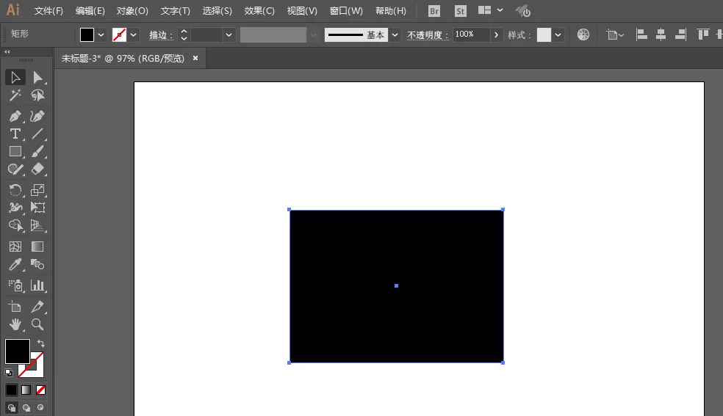Choose the Lasso tool
The height and width of the screenshot is (416, 723).
tap(37, 95)
